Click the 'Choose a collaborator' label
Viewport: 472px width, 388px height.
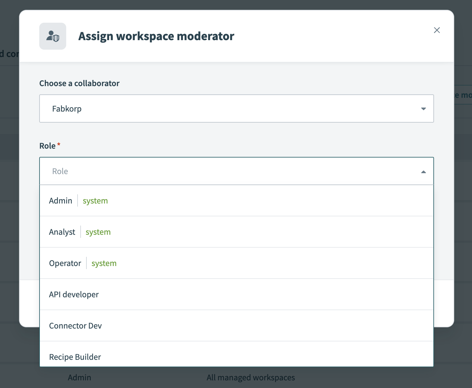pyautogui.click(x=79, y=83)
